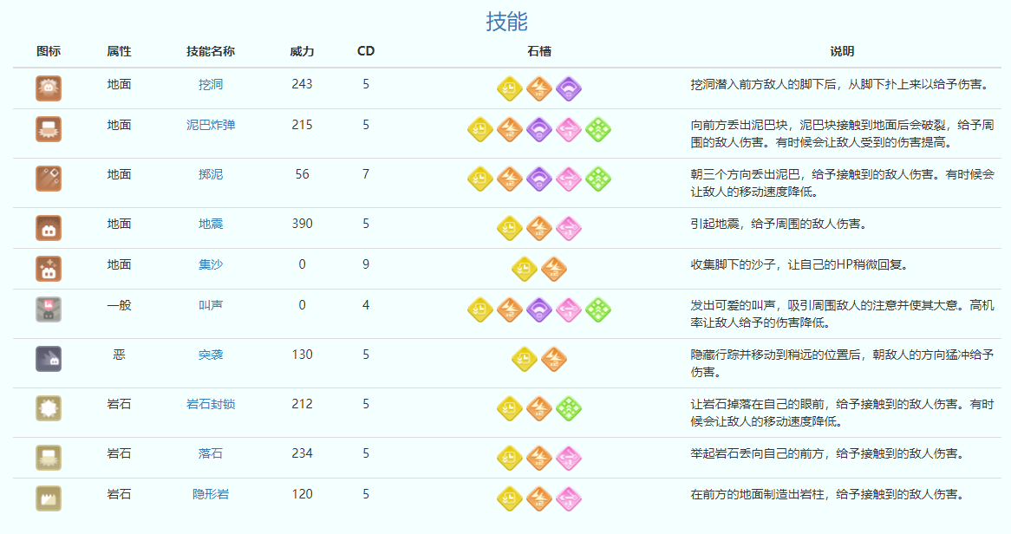This screenshot has width=1011, height=534.
Task: Click the pink stone icon in the 叫声 row
Action: [x=569, y=309]
